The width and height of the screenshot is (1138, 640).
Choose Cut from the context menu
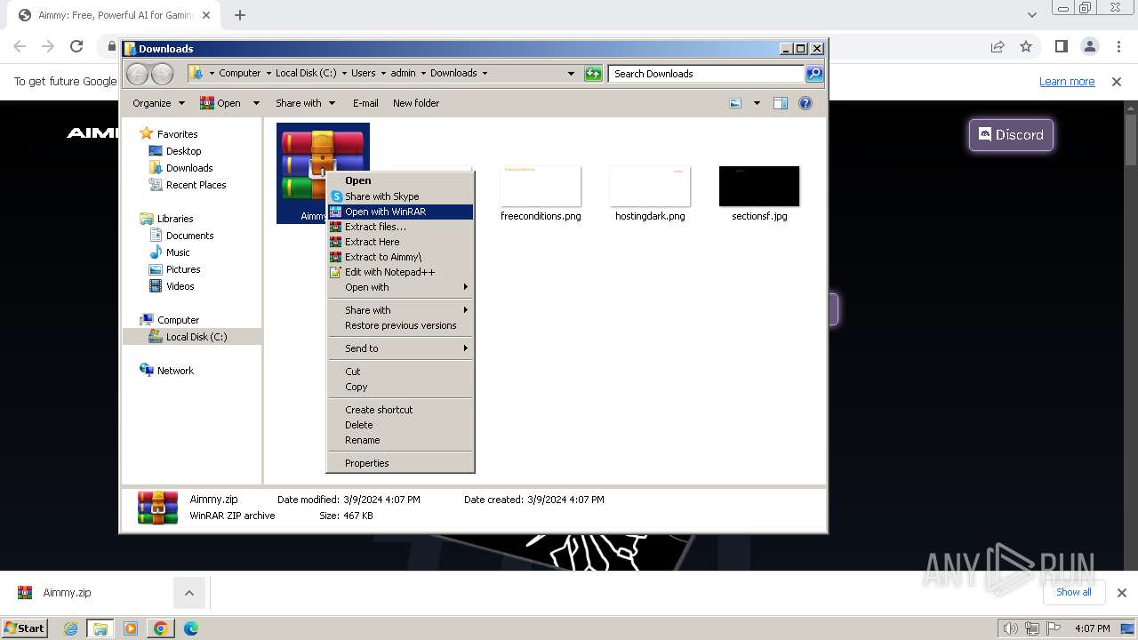[x=400, y=372]
